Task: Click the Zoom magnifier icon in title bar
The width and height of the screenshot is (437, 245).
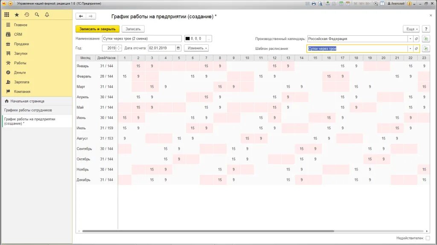Action: [x=376, y=3]
